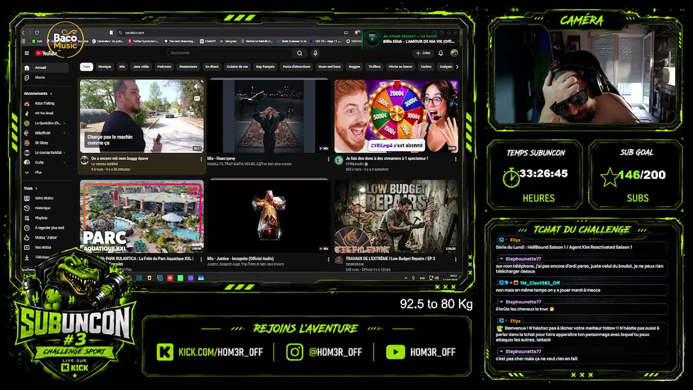Screen dimensions: 693x390
Task: Click the YouTube search magnifier button
Action: pyautogui.click(x=299, y=53)
